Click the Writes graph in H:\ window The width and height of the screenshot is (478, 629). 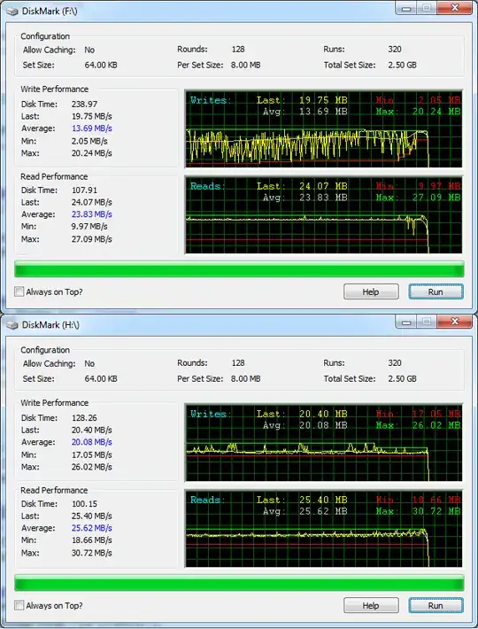[x=324, y=442]
